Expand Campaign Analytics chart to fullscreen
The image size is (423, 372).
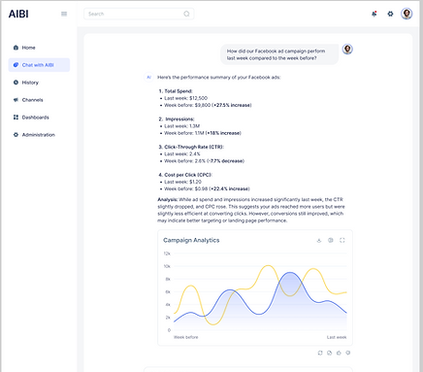click(x=342, y=240)
